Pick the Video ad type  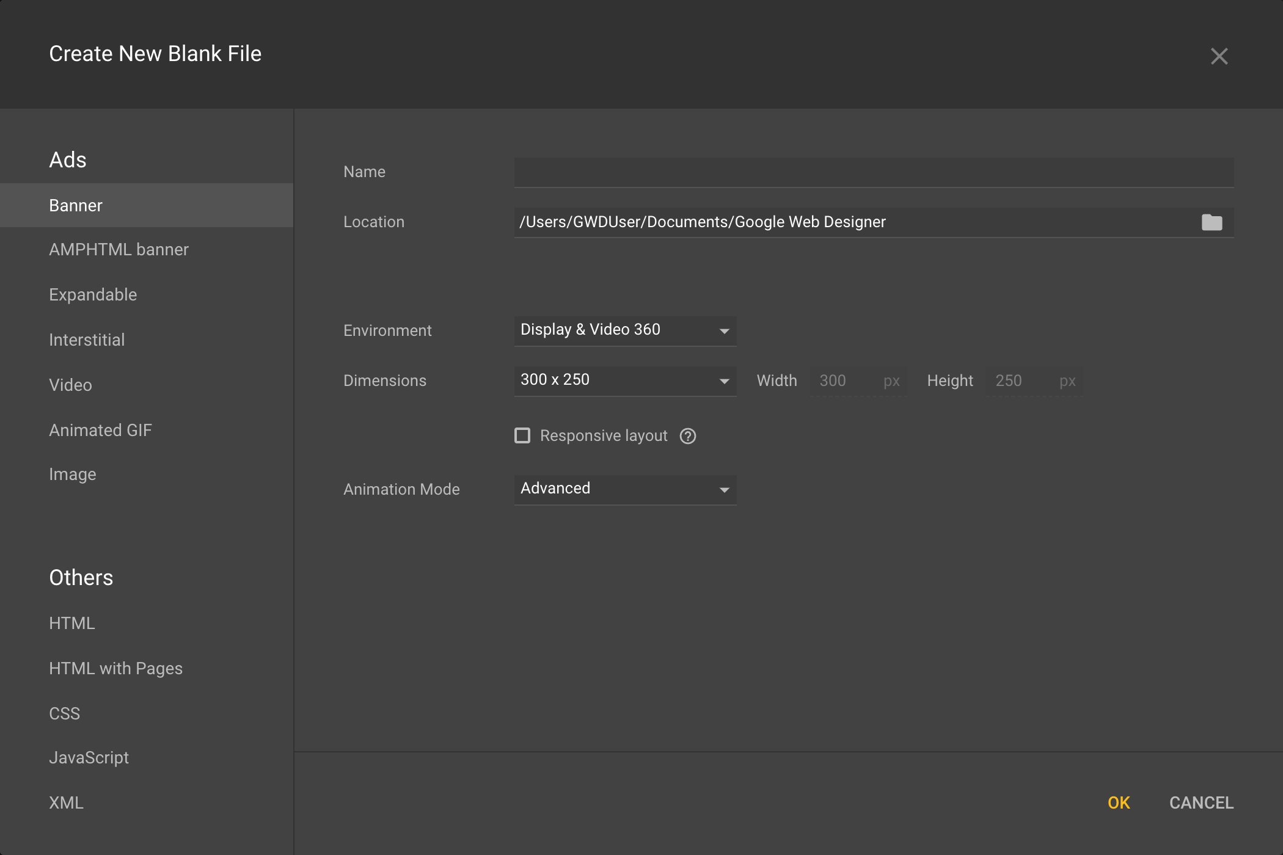click(x=70, y=385)
